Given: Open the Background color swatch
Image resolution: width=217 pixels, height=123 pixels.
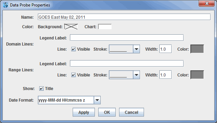Looking at the screenshot, I should pyautogui.click(x=71, y=27).
